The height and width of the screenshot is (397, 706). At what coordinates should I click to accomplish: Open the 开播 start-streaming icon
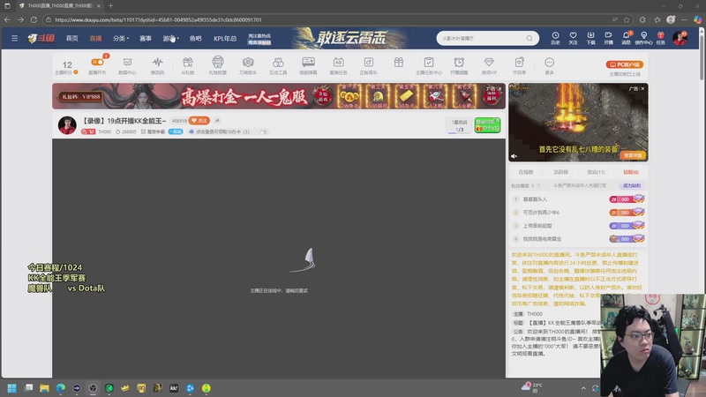point(608,38)
